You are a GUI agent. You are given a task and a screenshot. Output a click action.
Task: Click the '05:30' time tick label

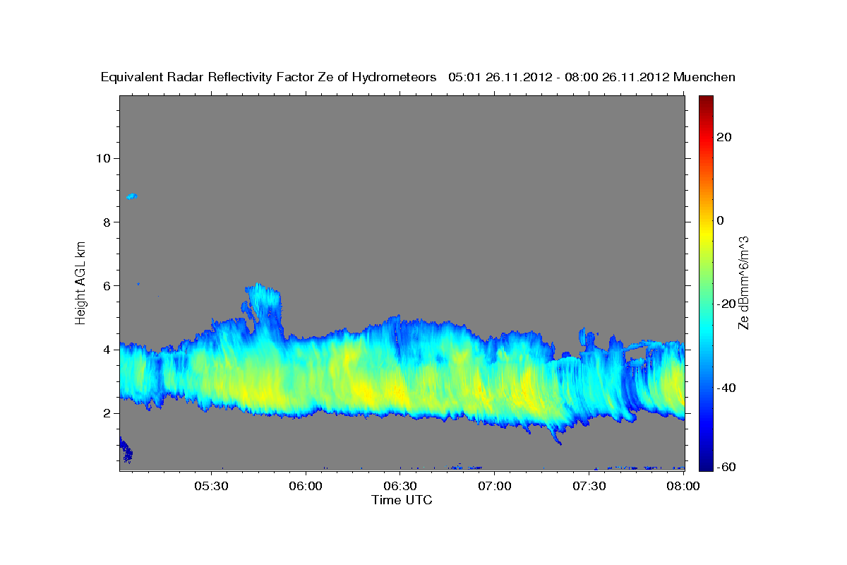coord(212,487)
